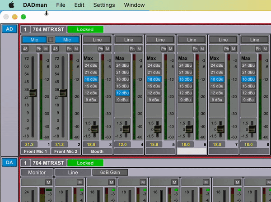
Task: Click the Line mode button on channel 3
Action: point(97,40)
